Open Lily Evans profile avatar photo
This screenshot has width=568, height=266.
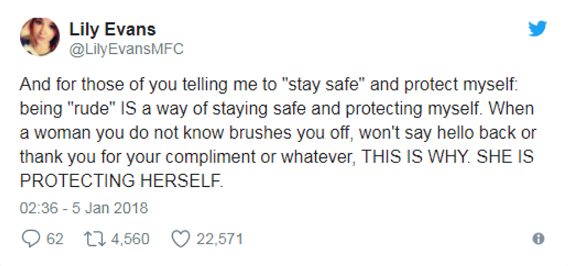pos(40,36)
